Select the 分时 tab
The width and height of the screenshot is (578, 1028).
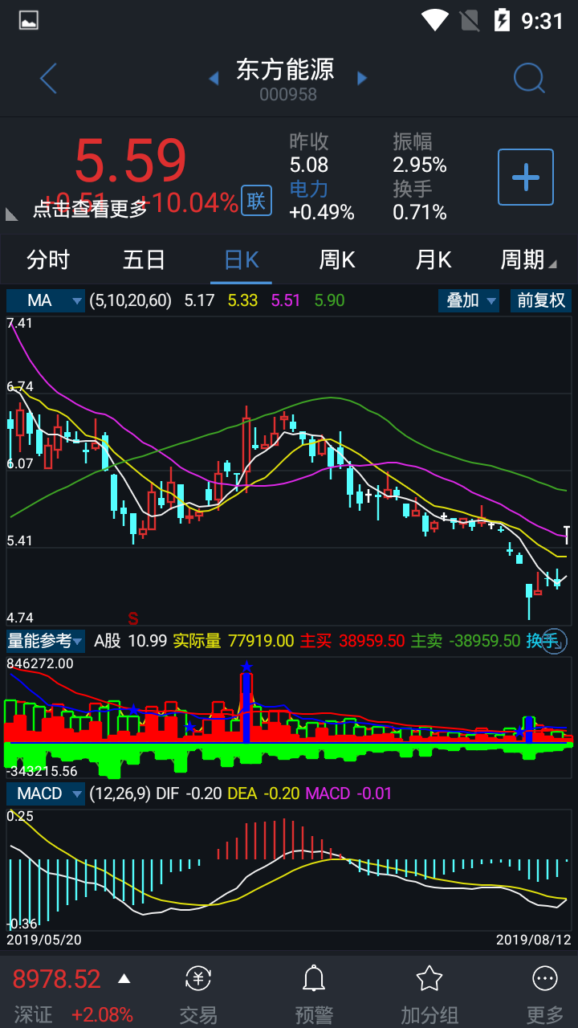pos(48,259)
